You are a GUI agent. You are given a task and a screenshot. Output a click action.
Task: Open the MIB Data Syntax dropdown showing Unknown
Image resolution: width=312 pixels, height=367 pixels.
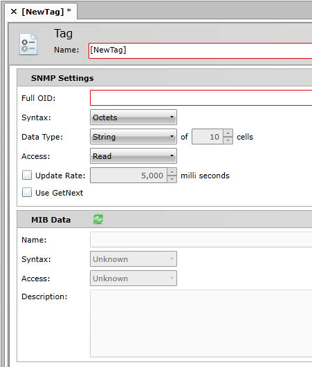click(x=134, y=259)
